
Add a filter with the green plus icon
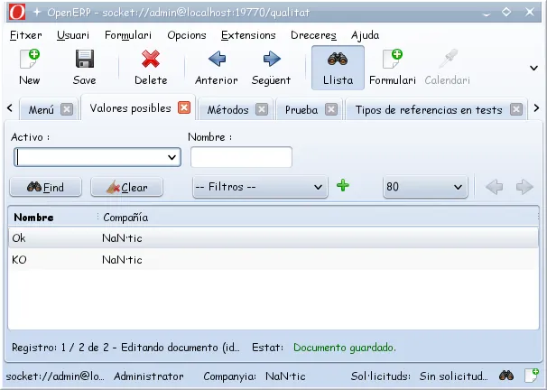point(343,185)
